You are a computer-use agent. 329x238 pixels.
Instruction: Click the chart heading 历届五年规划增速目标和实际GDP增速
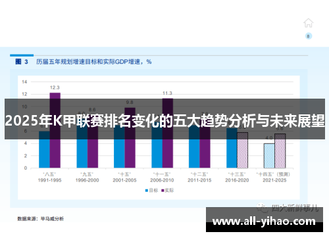point(93,62)
